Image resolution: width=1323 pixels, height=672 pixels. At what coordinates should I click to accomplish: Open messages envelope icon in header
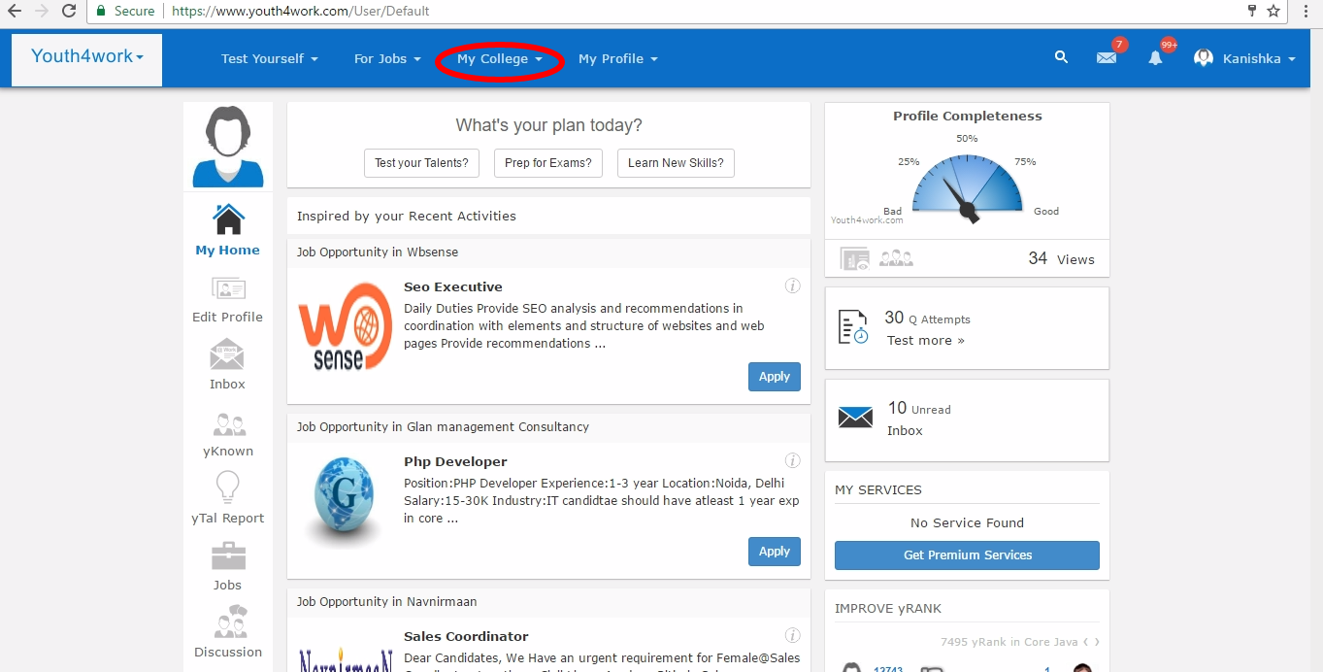tap(1107, 58)
